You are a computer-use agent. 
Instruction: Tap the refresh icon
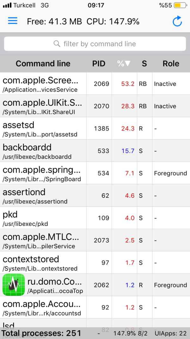tap(177, 21)
